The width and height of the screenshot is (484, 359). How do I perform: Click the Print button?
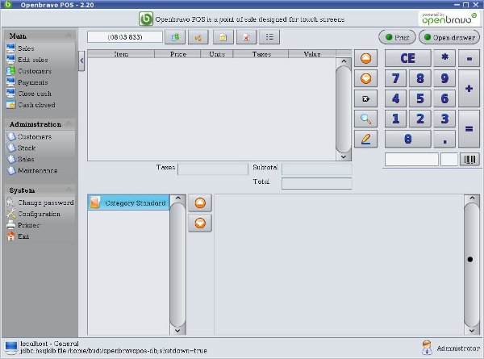click(x=397, y=37)
